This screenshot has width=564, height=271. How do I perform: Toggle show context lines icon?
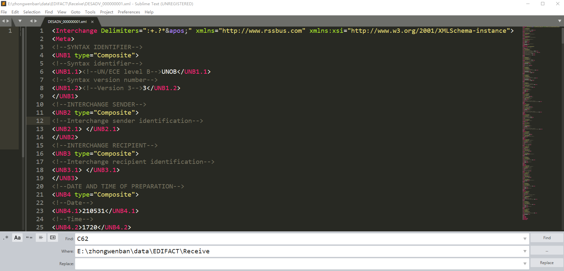point(41,238)
